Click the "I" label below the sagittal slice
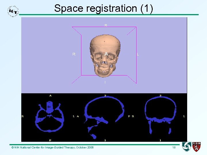207x155 pixels. coord(105,140)
